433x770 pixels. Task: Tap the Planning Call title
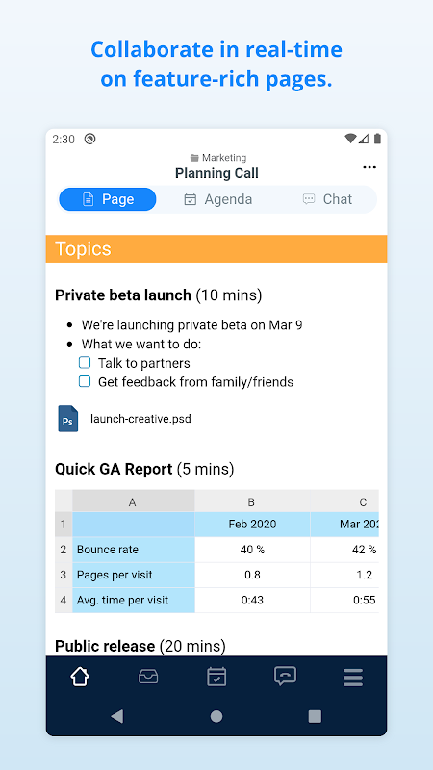[x=216, y=173]
